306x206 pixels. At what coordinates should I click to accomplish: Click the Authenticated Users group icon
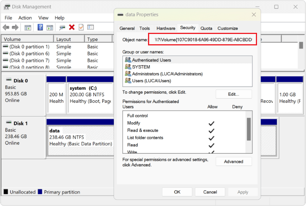128,60
